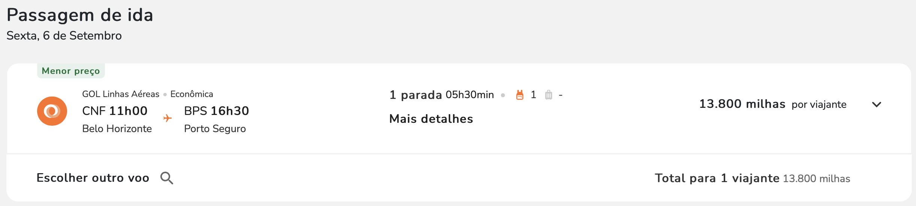Click the Sexta, 6 de Setembro date
Viewport: 916px width, 206px height.
click(64, 36)
